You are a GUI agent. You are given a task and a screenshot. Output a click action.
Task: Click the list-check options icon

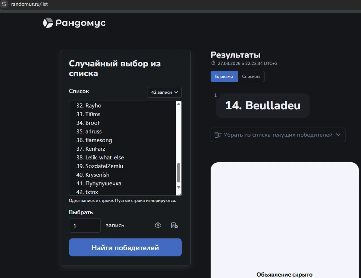pos(175,225)
